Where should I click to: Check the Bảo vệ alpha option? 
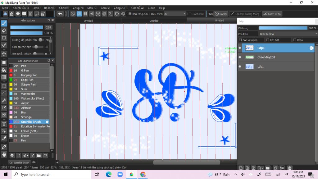[x=240, y=40]
